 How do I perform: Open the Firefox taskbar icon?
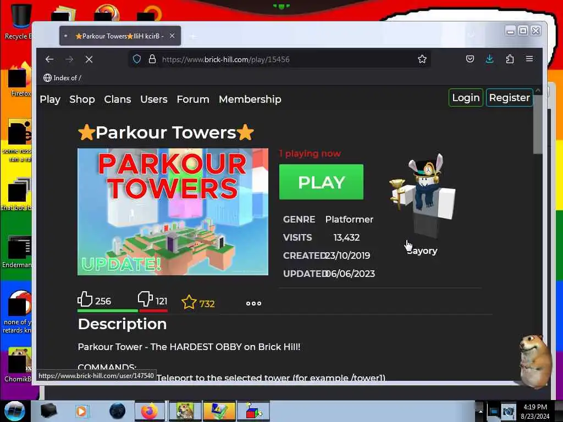pyautogui.click(x=150, y=411)
